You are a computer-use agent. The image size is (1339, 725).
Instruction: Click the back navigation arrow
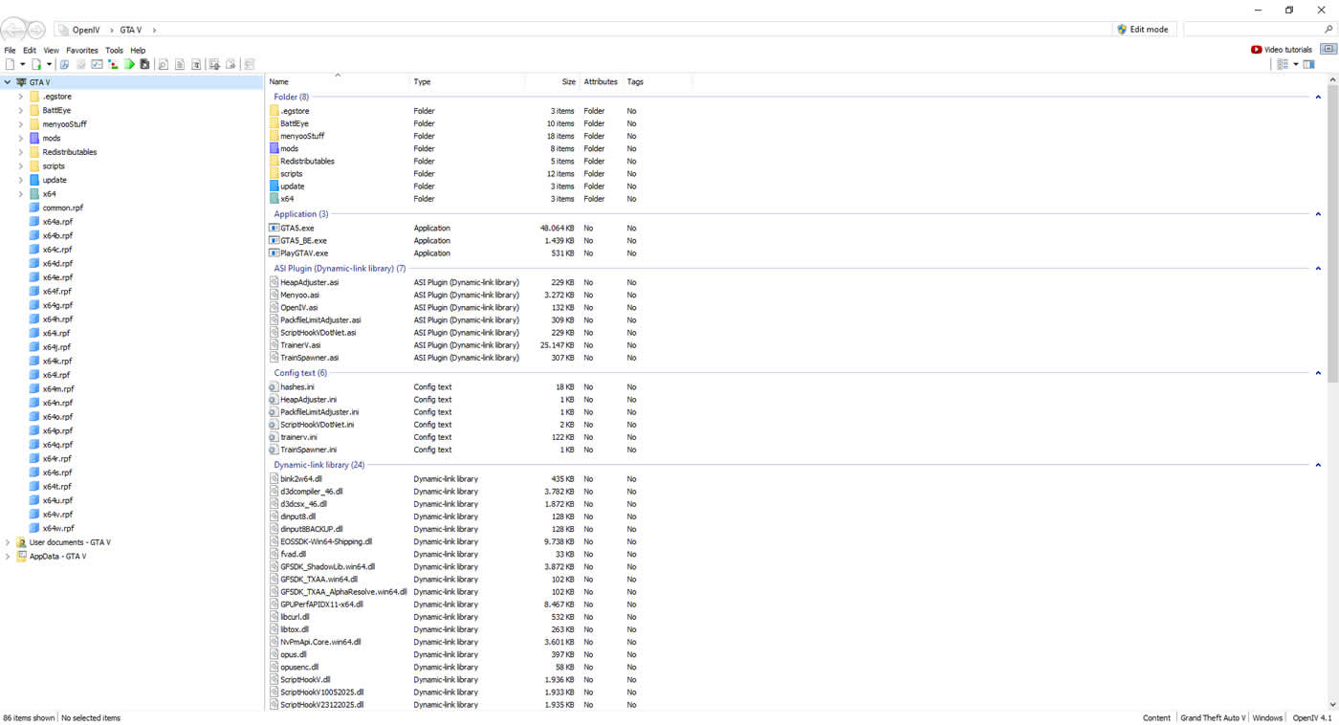[13, 30]
